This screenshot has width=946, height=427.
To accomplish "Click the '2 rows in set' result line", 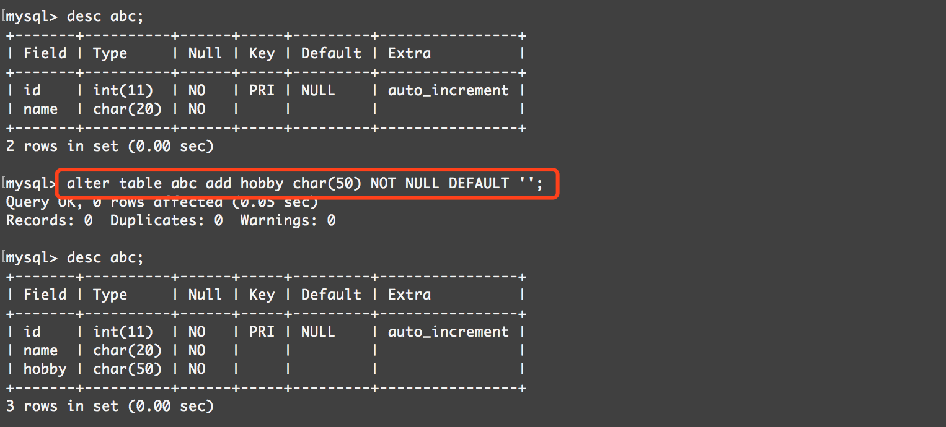I will click(x=110, y=147).
